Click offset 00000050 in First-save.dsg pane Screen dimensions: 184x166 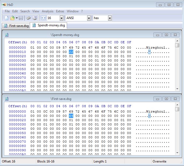pos(17,133)
